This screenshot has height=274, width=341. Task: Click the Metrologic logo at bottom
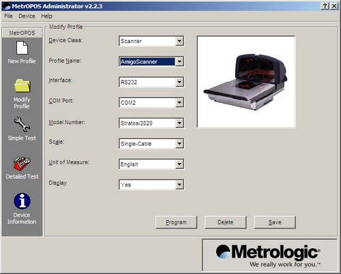coord(268,256)
